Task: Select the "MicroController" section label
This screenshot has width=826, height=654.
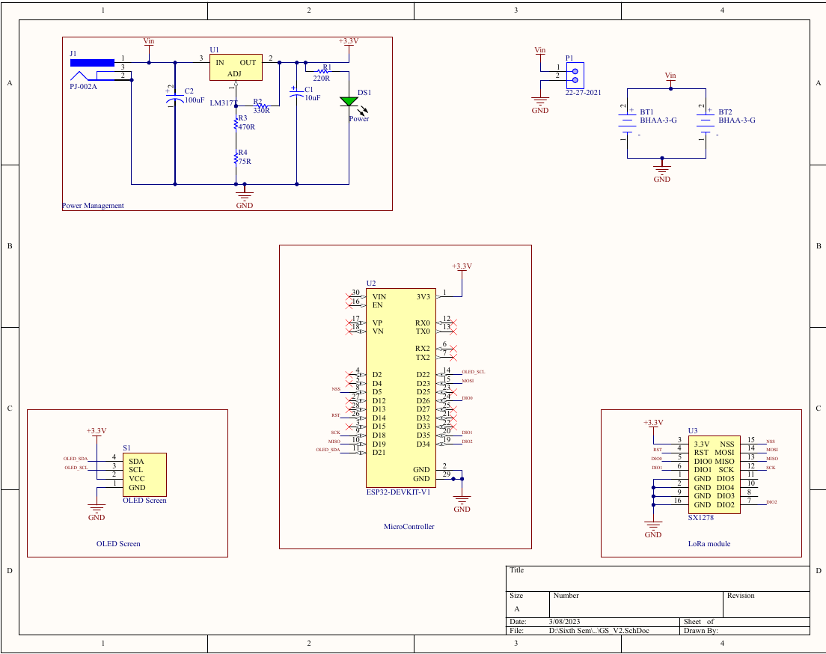Action: click(409, 527)
